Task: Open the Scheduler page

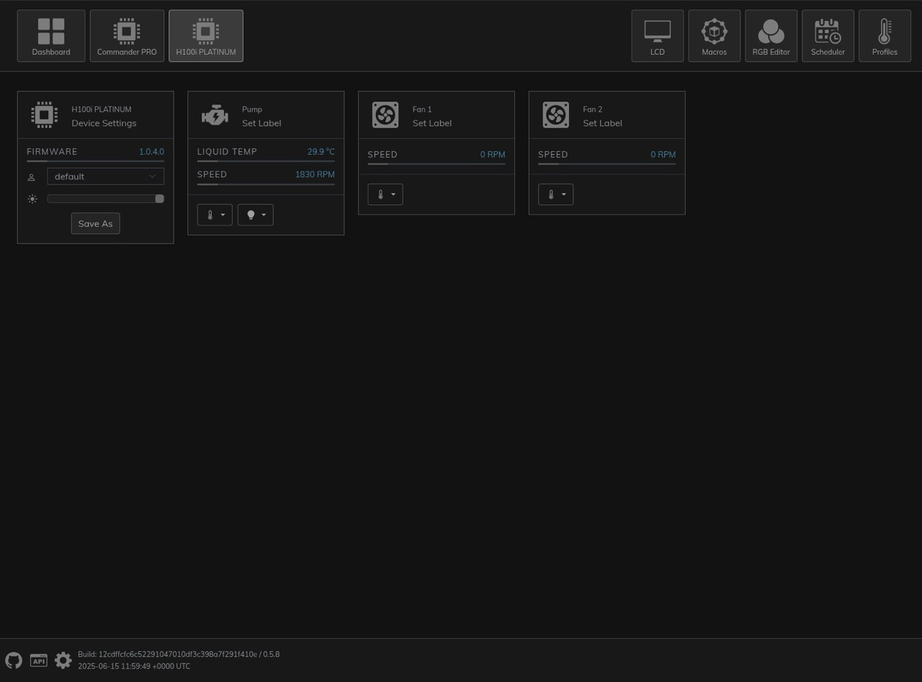Action: pos(828,36)
